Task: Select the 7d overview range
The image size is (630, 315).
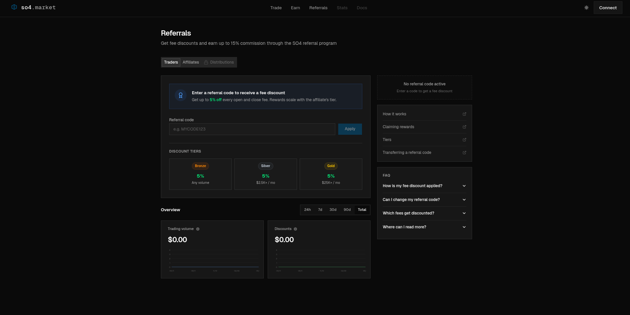Action: tap(320, 210)
